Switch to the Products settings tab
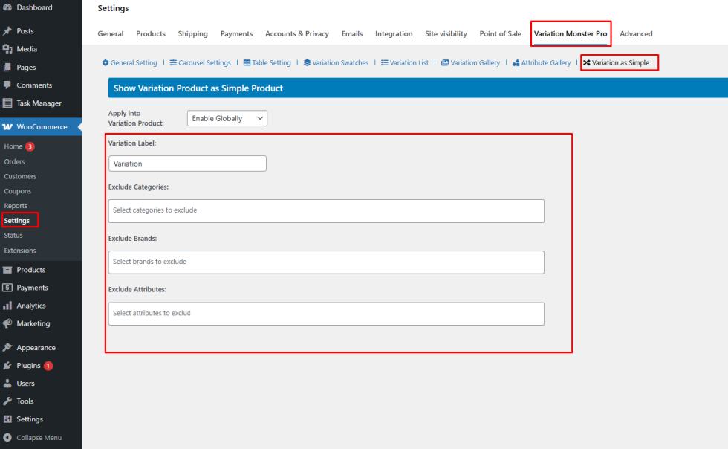 click(150, 34)
